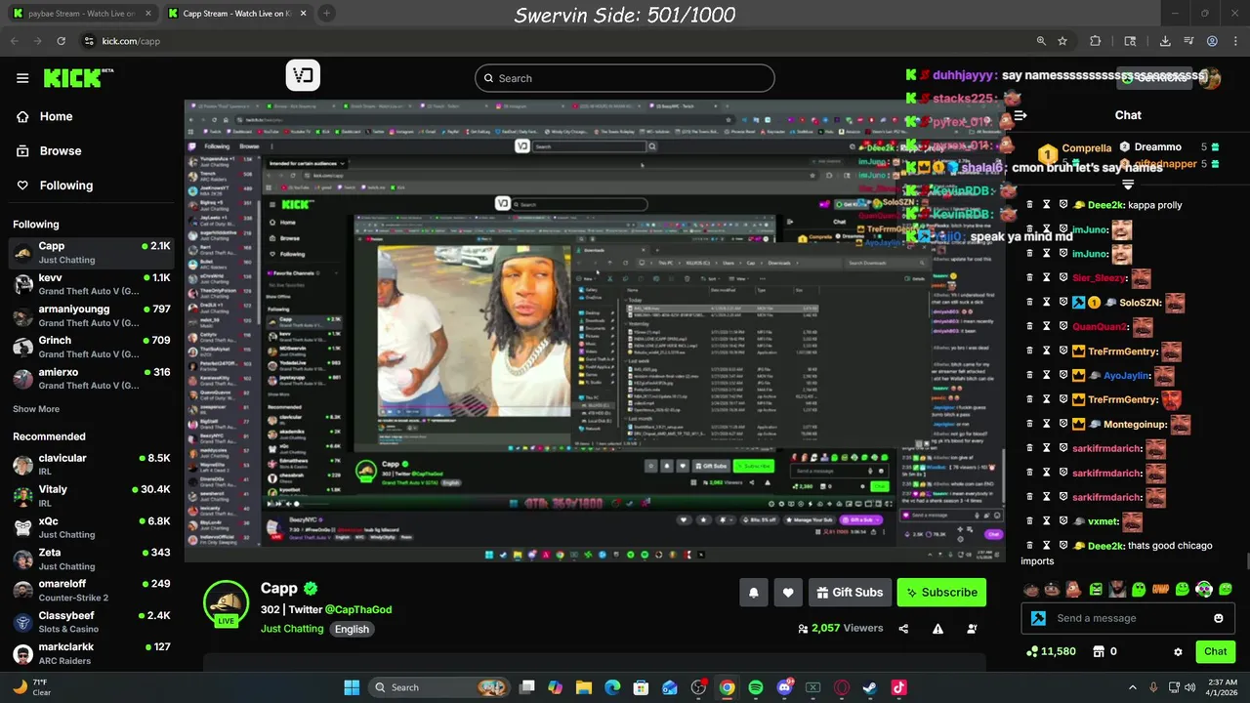
Task: Click the 2,057 Viewers count
Action: 841,628
